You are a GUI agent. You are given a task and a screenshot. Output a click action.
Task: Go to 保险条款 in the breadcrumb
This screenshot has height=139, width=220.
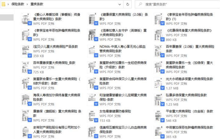click(x=18, y=4)
